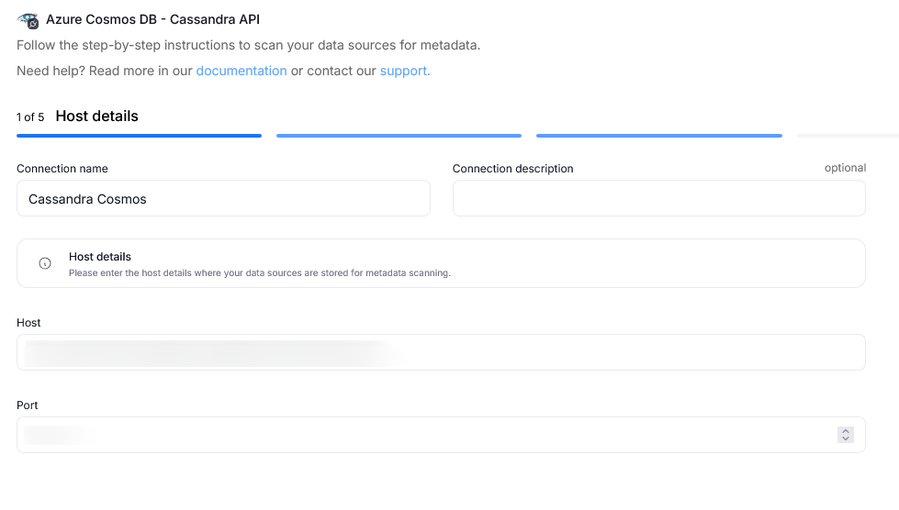Click the '1 of 5' step counter
The width and height of the screenshot is (899, 510).
coord(30,117)
